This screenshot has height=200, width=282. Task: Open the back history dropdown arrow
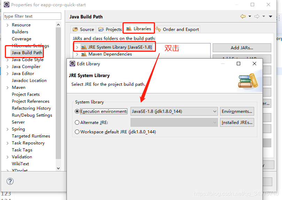250,16
